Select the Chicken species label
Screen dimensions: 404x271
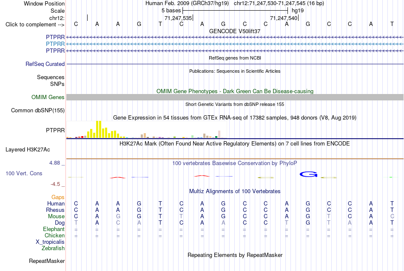(x=54, y=235)
